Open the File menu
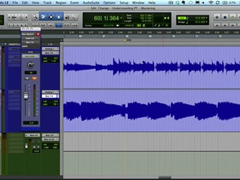Image resolution: width=240 pixels, height=180 pixels. (15, 3)
